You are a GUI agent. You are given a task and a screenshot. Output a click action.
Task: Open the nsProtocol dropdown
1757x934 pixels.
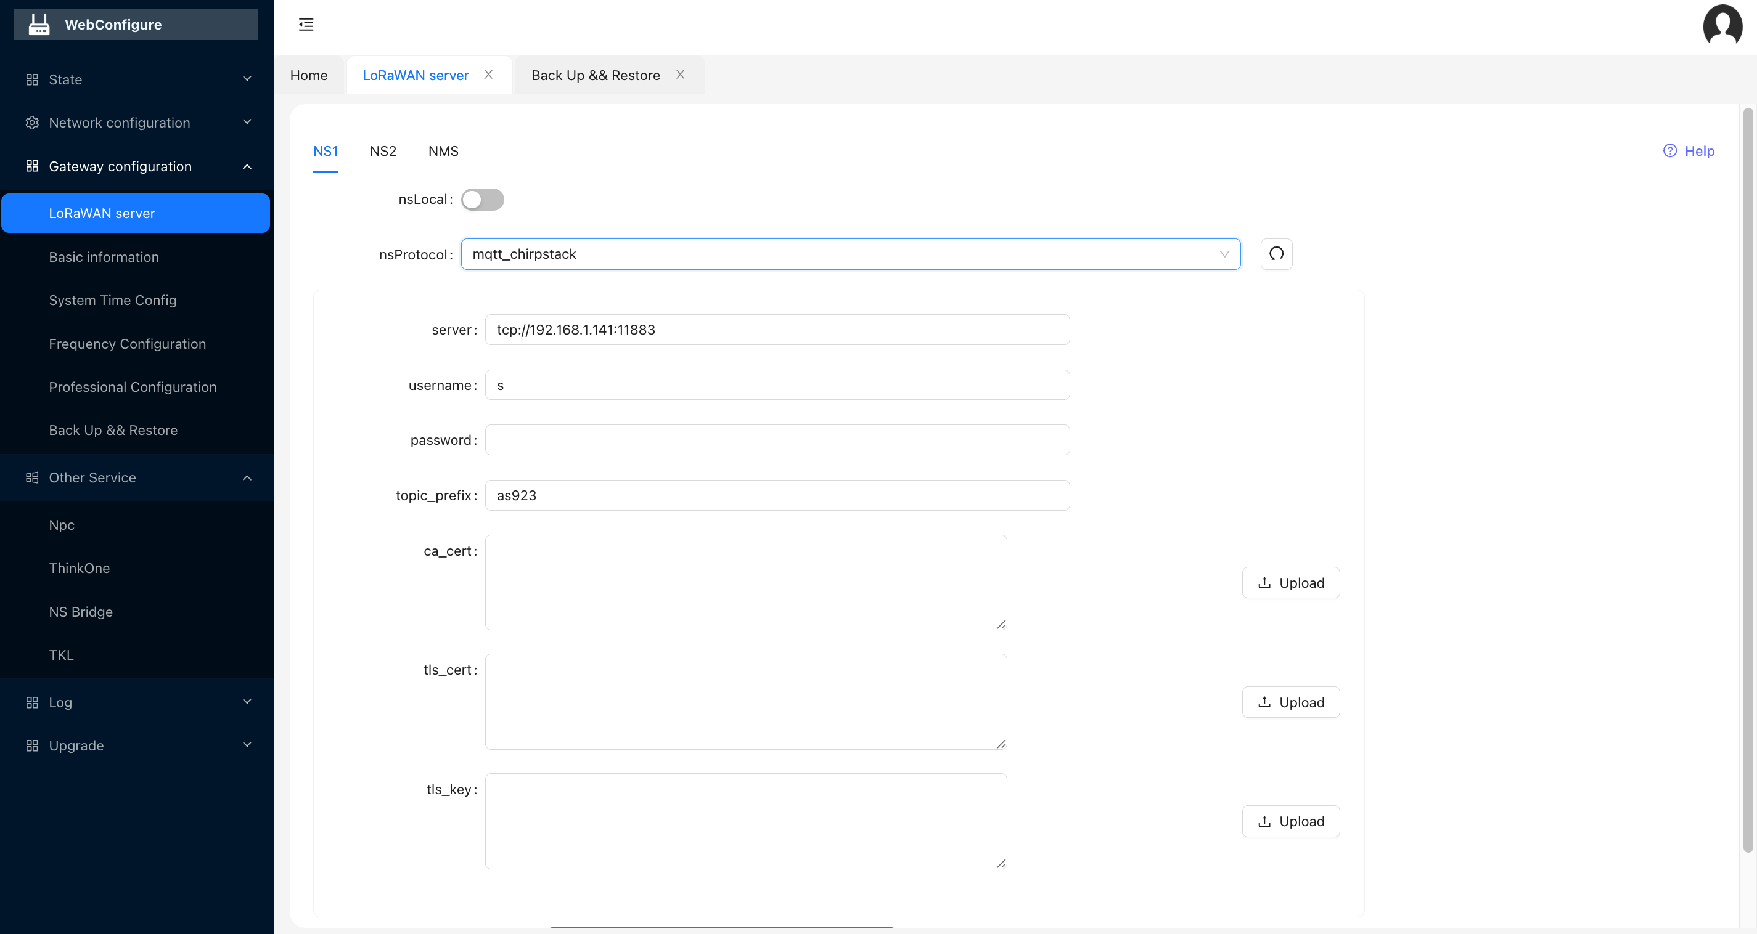[851, 254]
